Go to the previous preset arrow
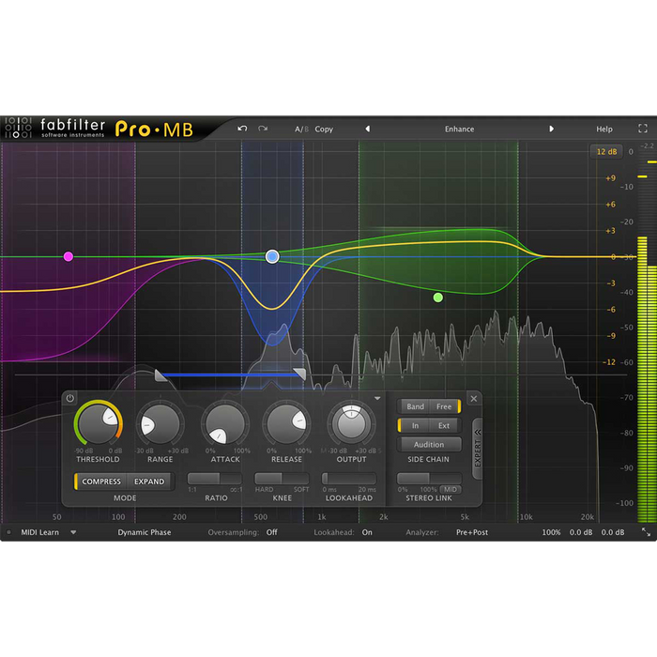 [x=368, y=129]
